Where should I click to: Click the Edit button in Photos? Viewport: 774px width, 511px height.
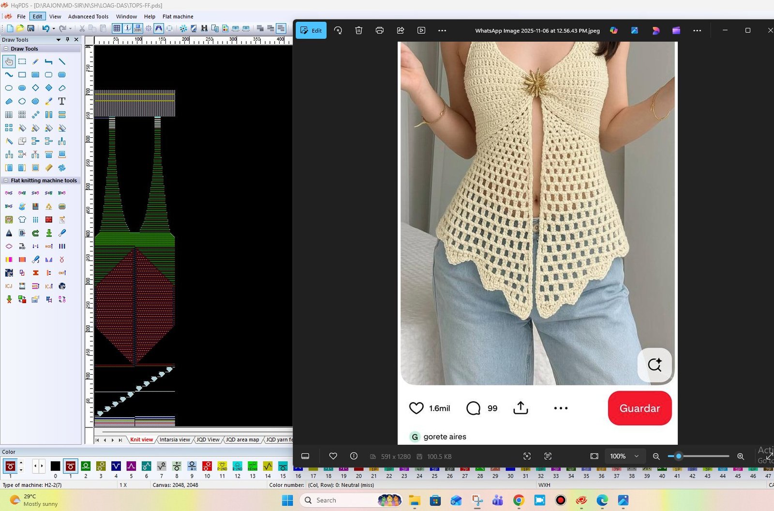(x=311, y=30)
